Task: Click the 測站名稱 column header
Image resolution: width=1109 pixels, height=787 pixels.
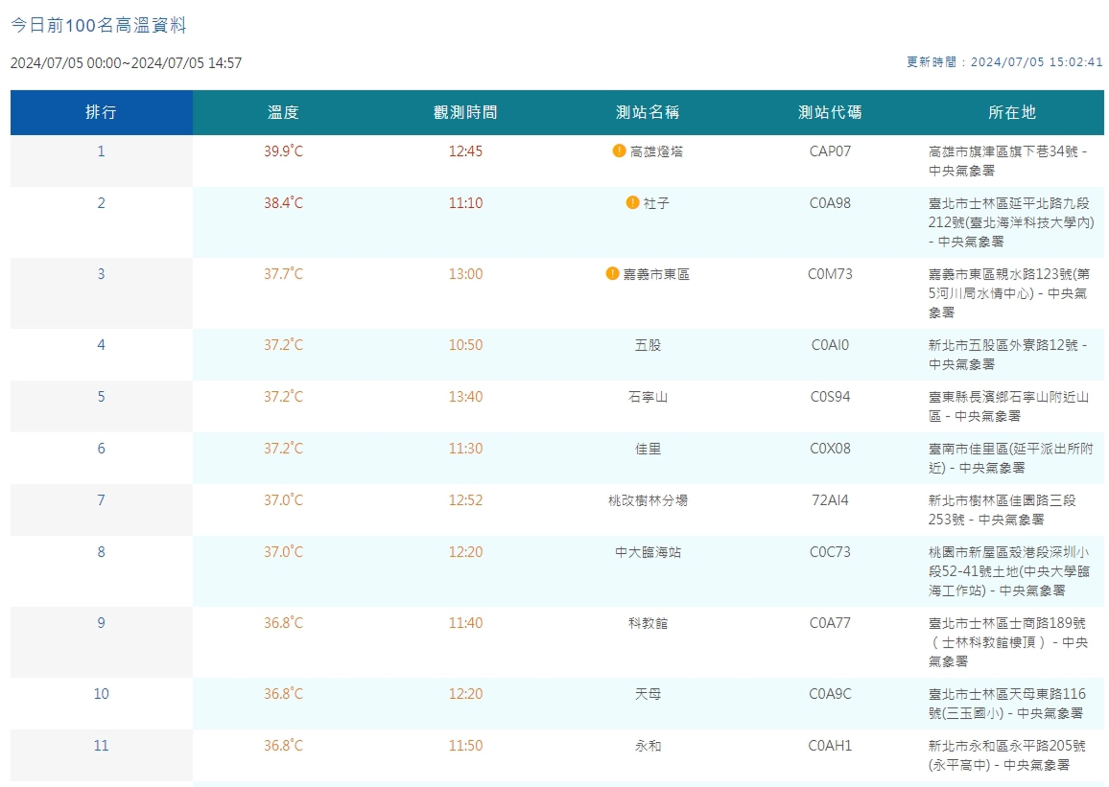Action: pos(647,112)
